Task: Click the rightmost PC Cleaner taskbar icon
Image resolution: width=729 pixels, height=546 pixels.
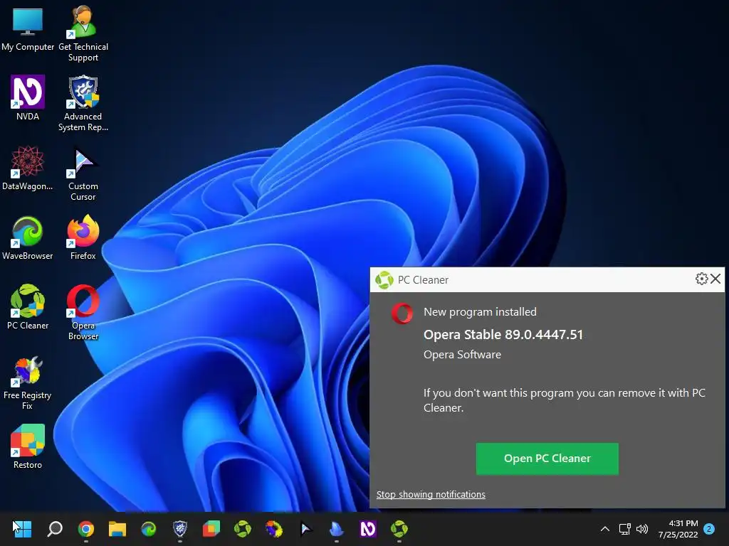Action: coord(399,529)
